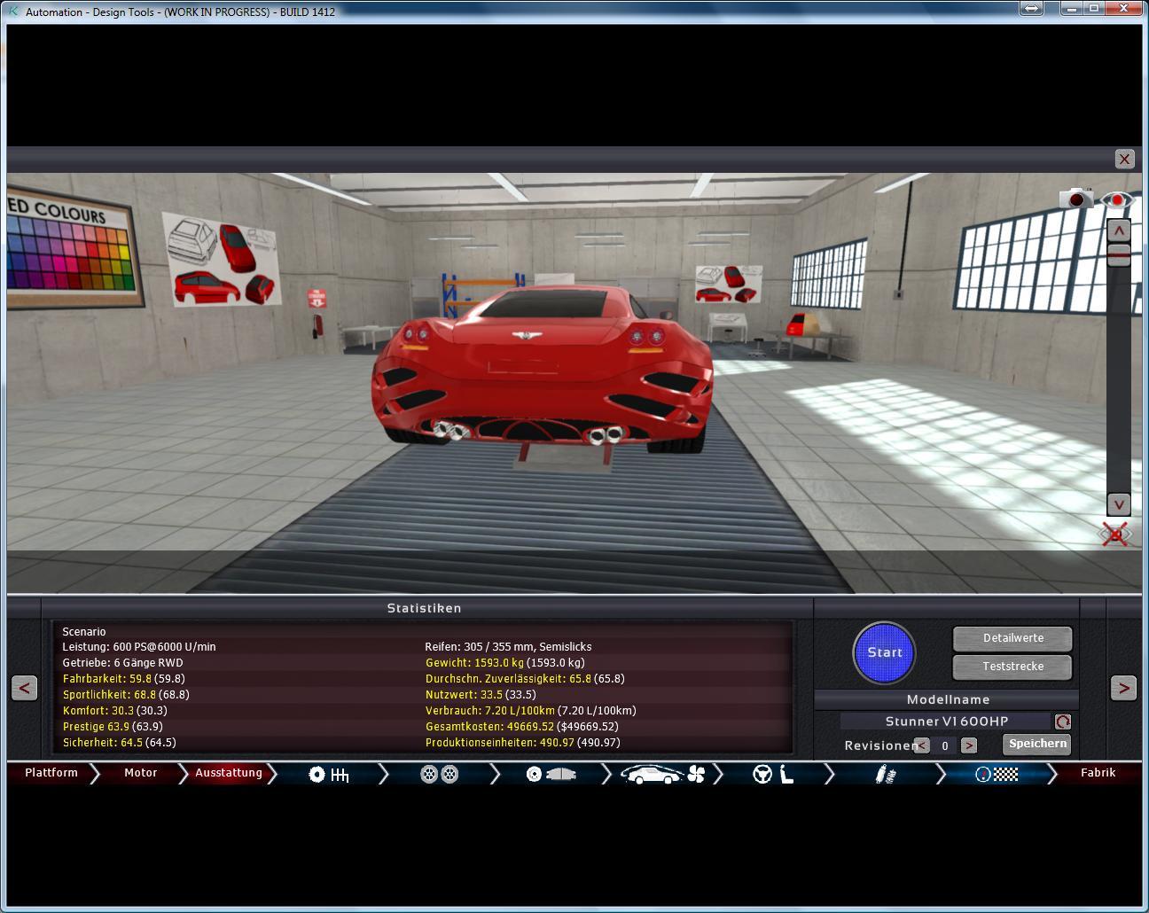
Task: Take a screenshot with the camera icon
Action: click(1075, 199)
